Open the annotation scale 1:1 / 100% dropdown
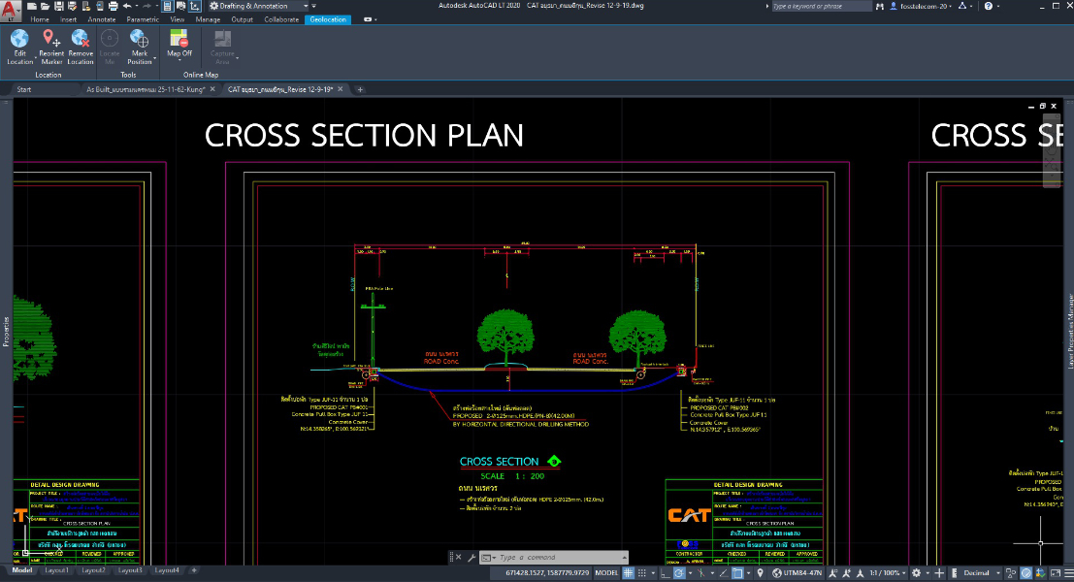This screenshot has height=582, width=1074. click(888, 573)
